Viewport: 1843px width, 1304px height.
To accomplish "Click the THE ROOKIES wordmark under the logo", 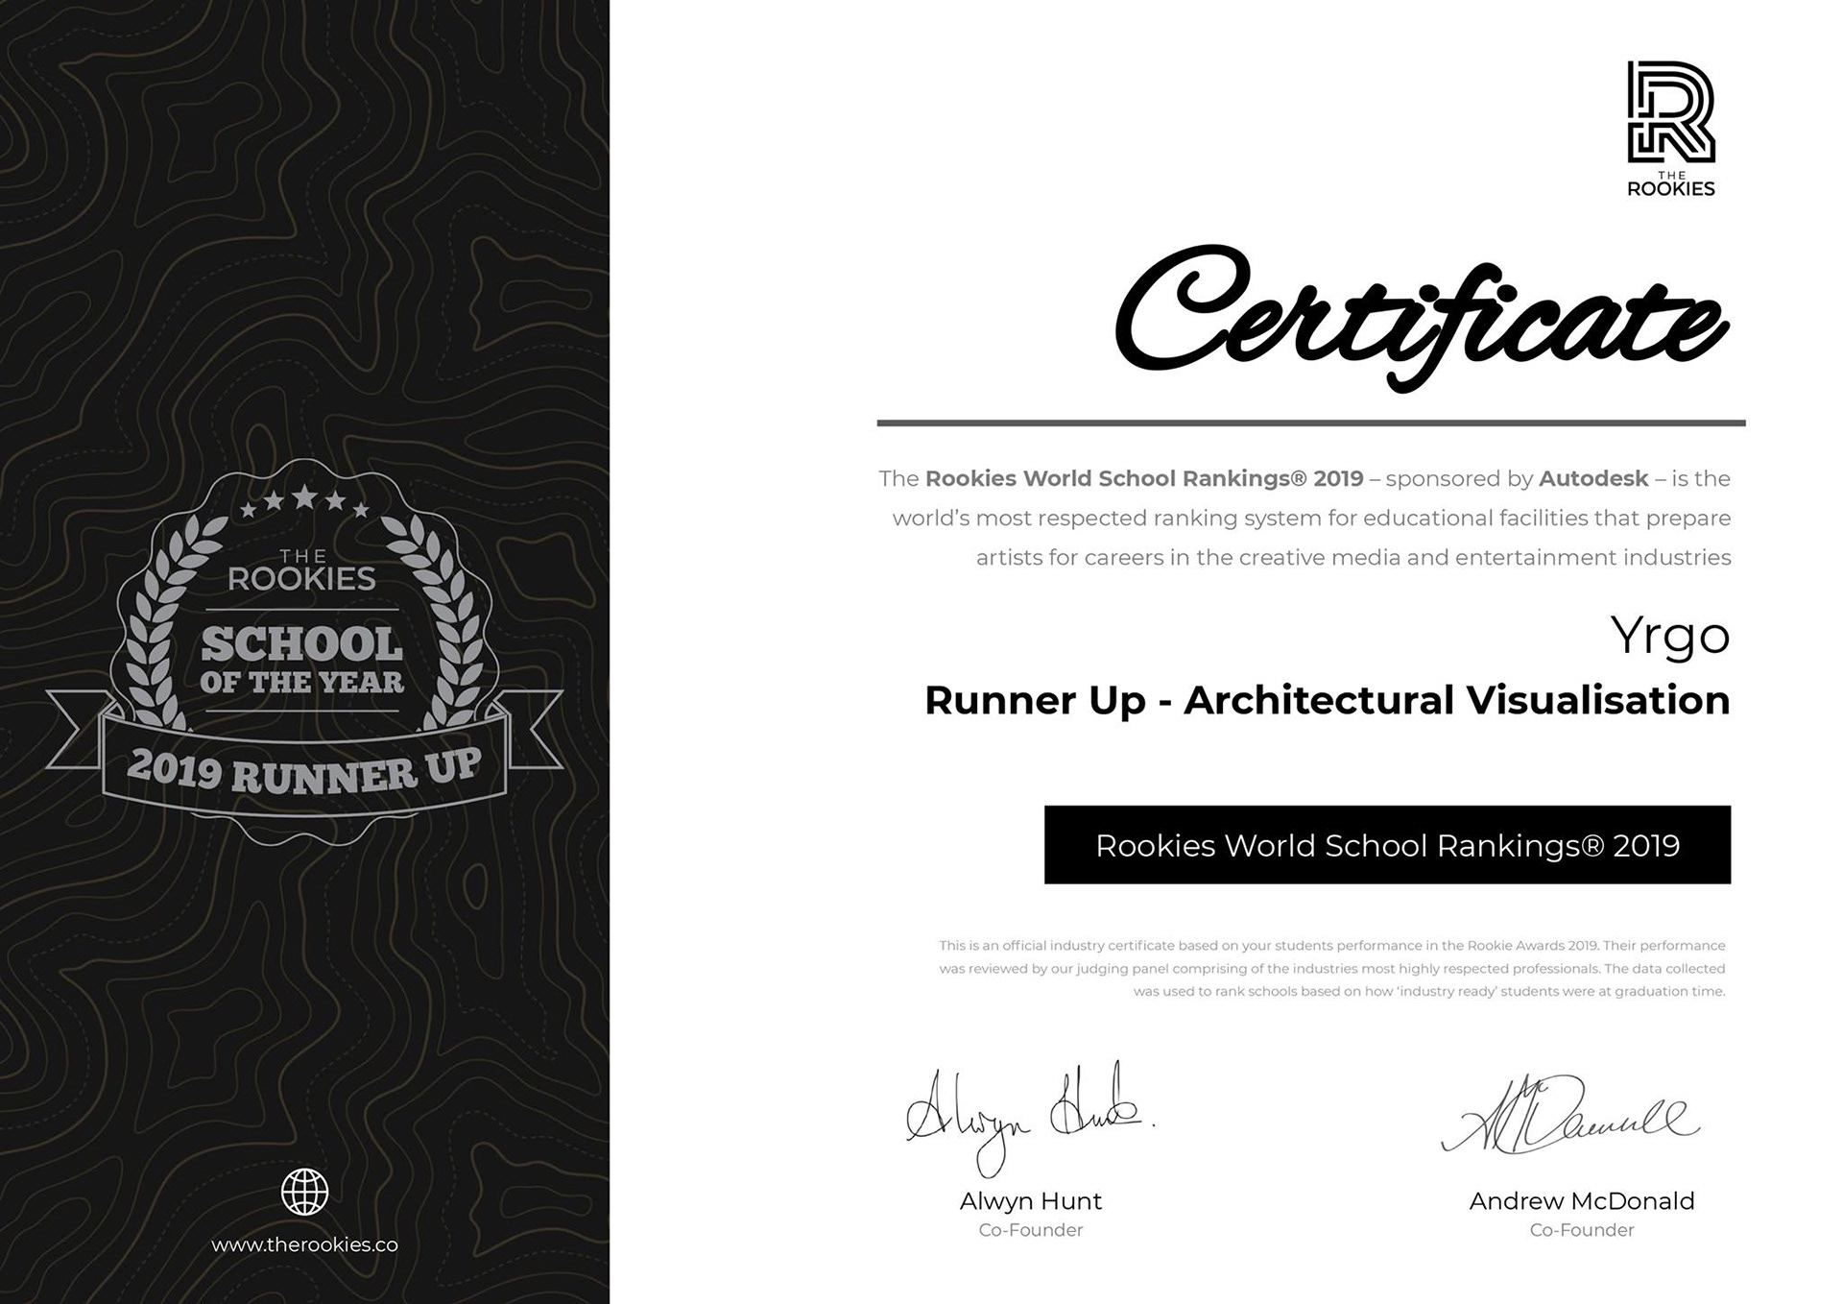I will pos(1670,185).
